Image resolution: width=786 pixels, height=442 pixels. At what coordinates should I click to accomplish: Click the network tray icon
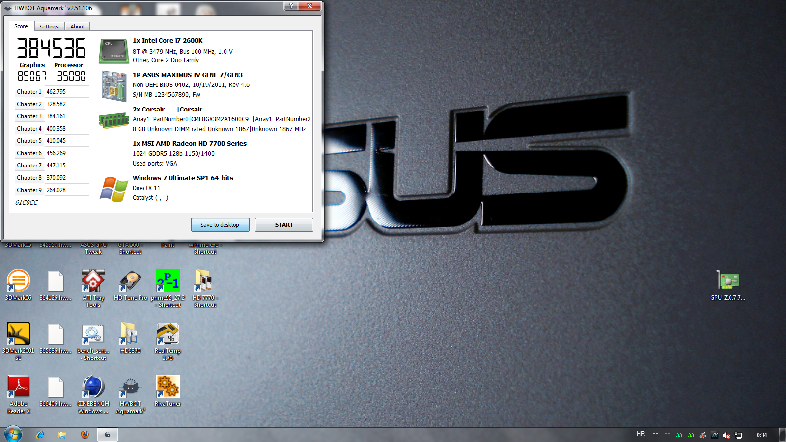click(738, 435)
